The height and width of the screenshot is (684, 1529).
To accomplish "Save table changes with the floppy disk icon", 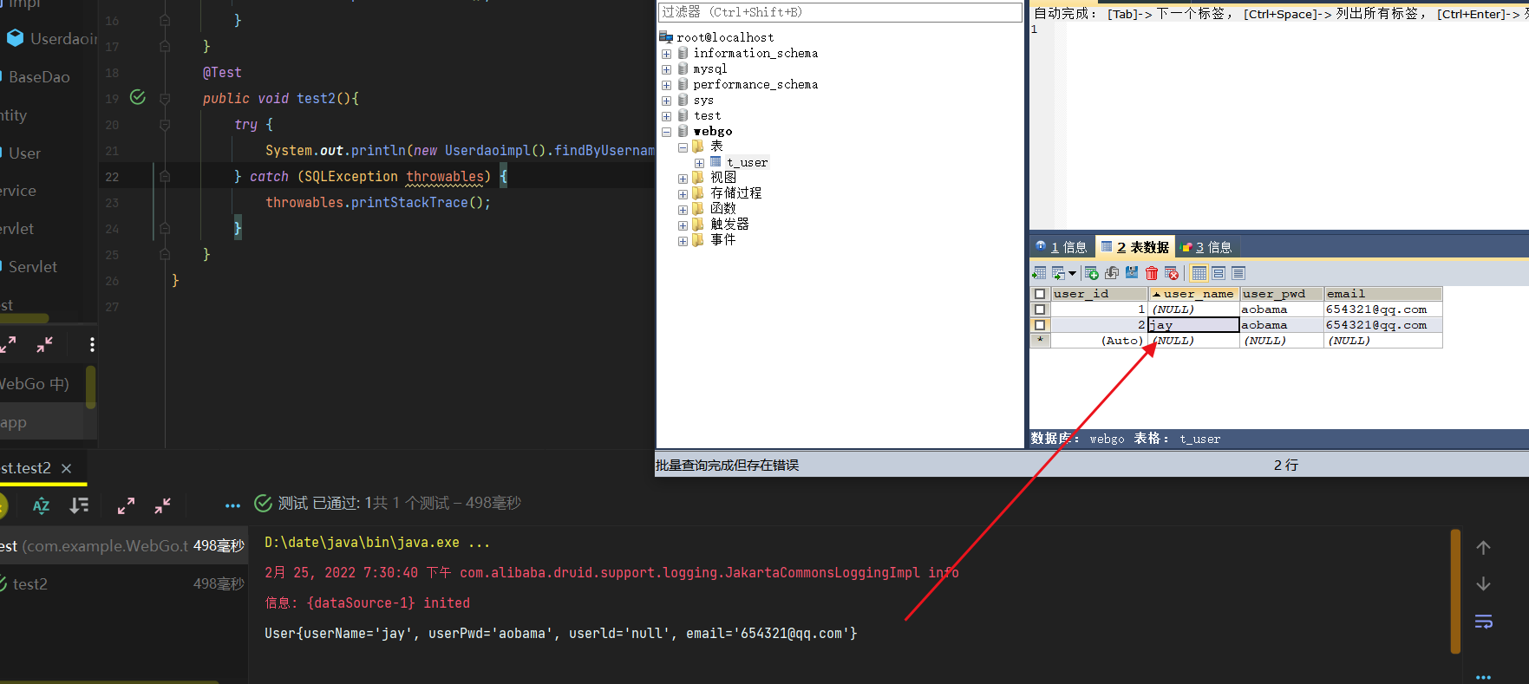I will [x=1132, y=272].
